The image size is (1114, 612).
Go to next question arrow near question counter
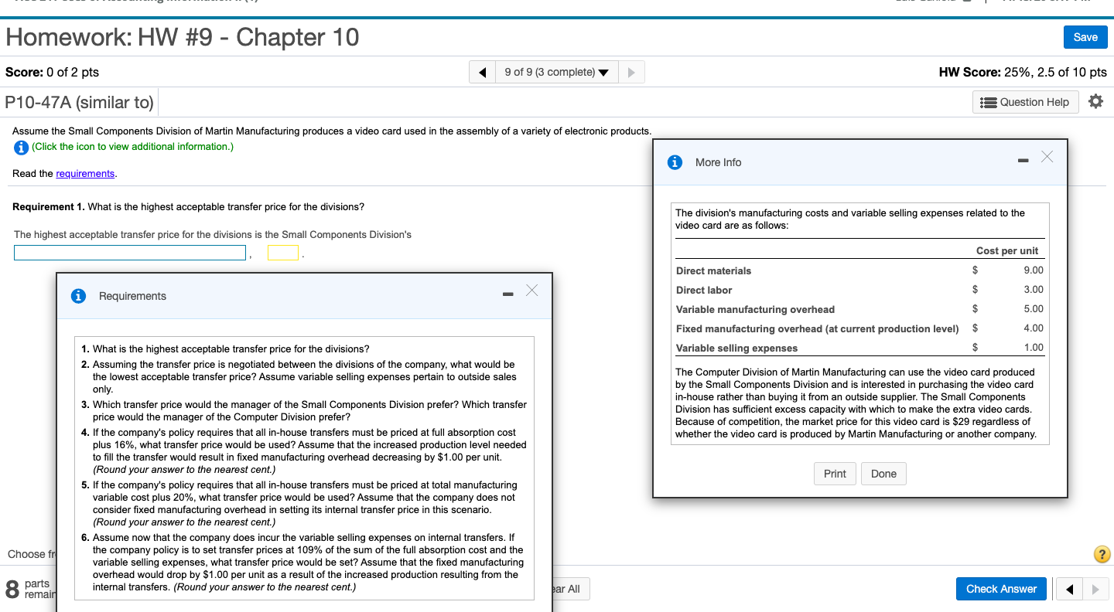click(631, 73)
